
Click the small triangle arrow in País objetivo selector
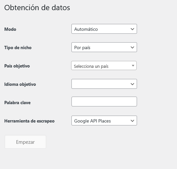pos(133,66)
